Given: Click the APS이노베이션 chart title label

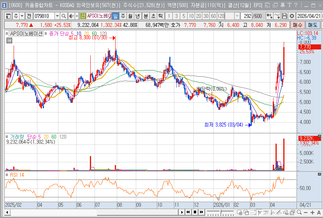Looking at the screenshot, I should [26, 33].
